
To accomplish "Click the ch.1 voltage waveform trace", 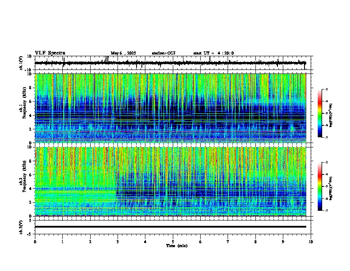I will point(170,63).
